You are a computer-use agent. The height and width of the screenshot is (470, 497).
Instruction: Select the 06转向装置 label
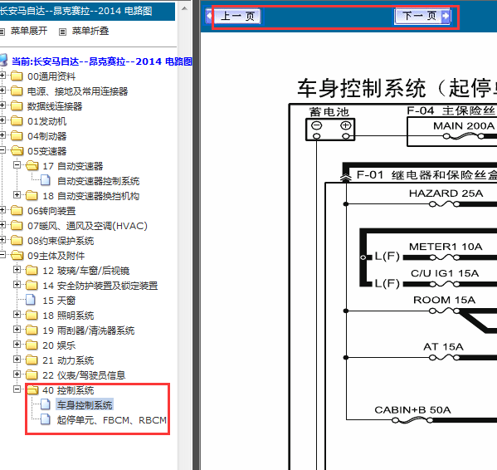51,211
